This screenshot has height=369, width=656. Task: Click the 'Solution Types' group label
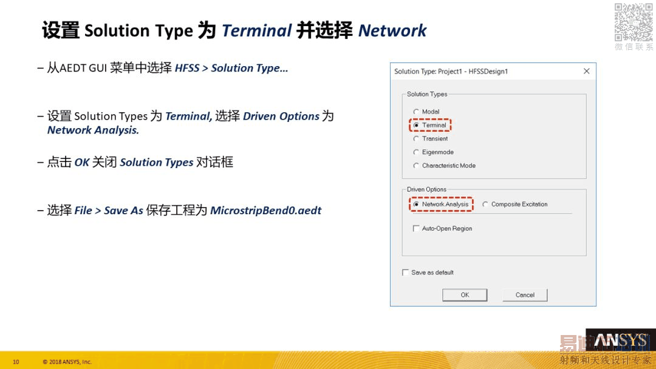coord(427,94)
